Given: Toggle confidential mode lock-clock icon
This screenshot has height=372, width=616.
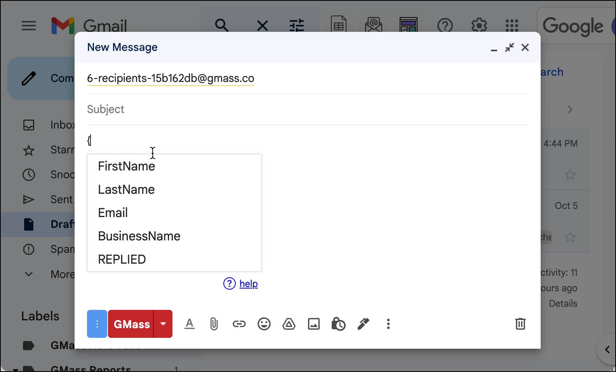Looking at the screenshot, I should click(338, 324).
